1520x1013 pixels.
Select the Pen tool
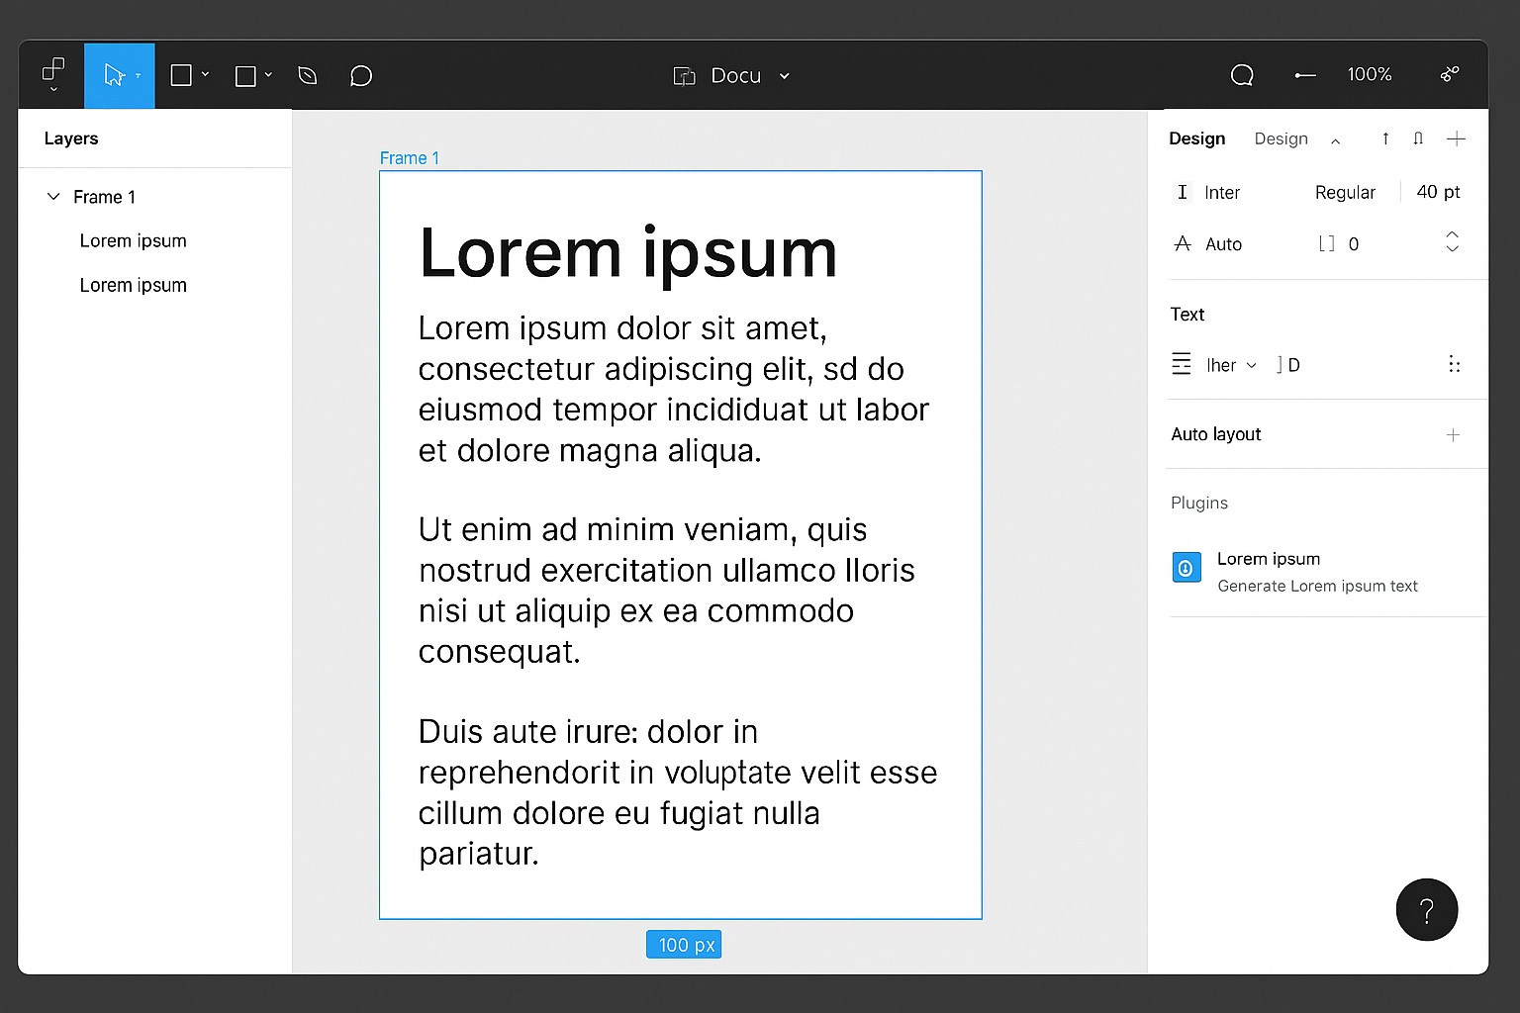pyautogui.click(x=307, y=74)
